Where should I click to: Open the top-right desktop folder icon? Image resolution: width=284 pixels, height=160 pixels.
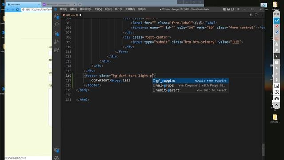[x=275, y=5]
